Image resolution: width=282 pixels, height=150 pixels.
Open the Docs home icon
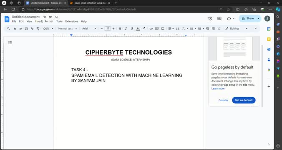click(7, 19)
